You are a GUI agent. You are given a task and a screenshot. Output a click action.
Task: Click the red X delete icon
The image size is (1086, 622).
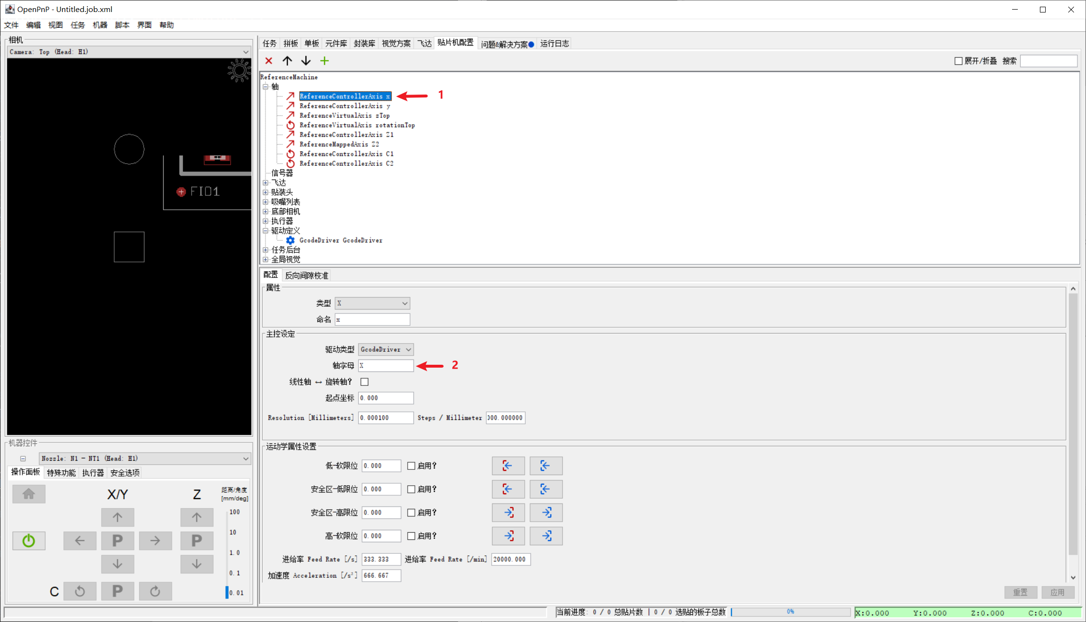269,60
